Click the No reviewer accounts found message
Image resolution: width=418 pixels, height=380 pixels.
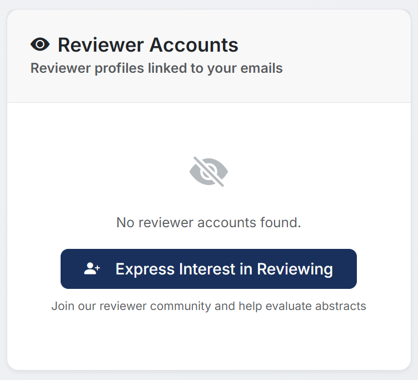tap(208, 223)
